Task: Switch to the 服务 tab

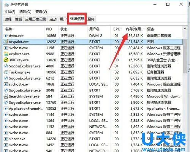Action: (x=91, y=19)
